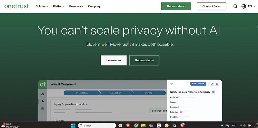Select the document icon in mockup sidebar

click(x=43, y=108)
